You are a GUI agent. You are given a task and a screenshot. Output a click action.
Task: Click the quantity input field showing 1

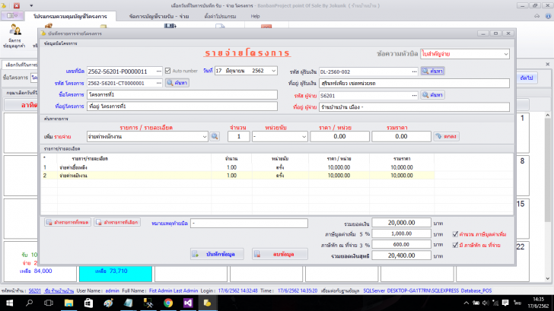(x=238, y=137)
